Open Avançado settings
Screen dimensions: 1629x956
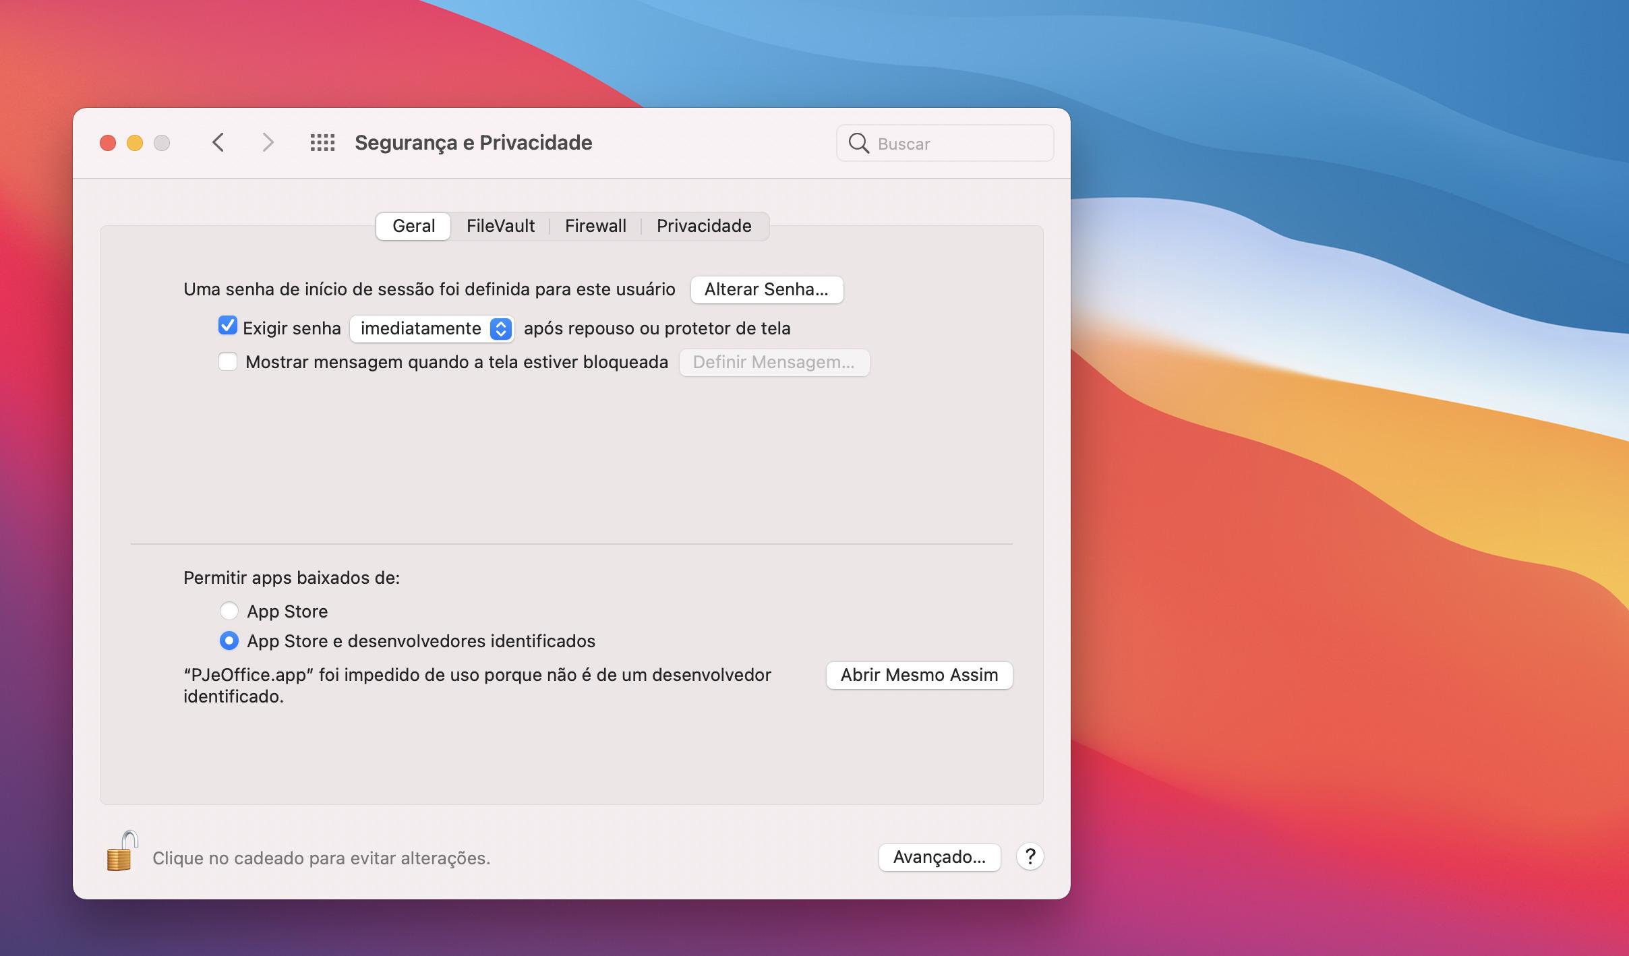[937, 856]
